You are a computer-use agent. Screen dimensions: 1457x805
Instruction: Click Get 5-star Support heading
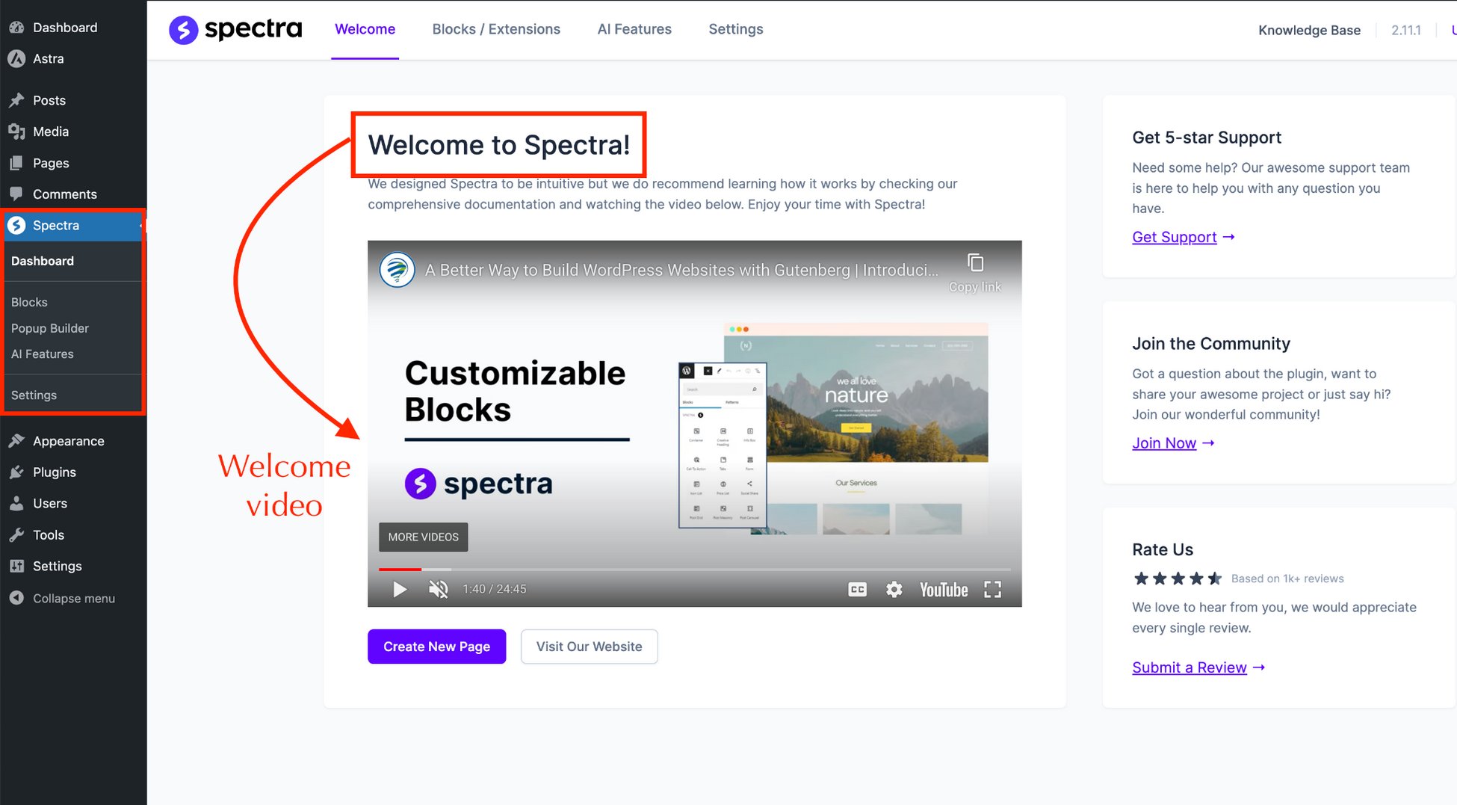pyautogui.click(x=1207, y=138)
